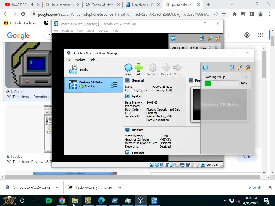Show hidden system tray icons chevron

click(x=225, y=201)
